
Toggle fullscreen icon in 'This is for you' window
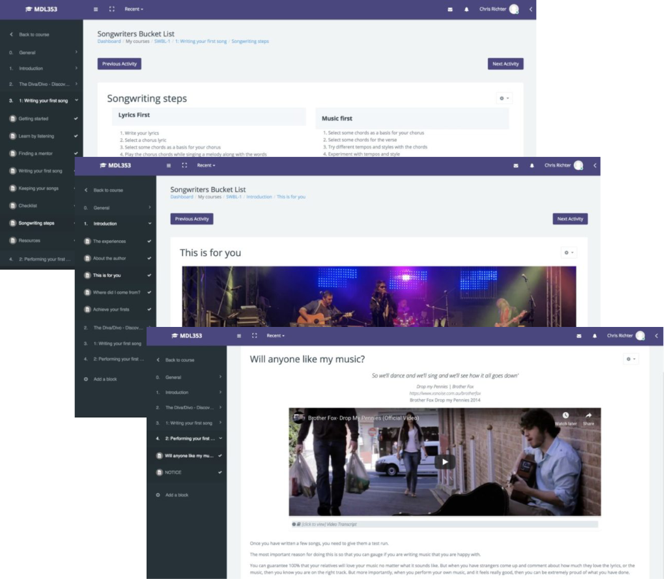click(184, 165)
